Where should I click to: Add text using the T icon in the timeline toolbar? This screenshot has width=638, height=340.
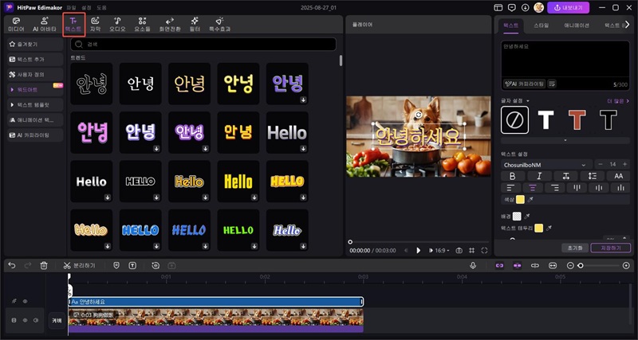pos(132,265)
